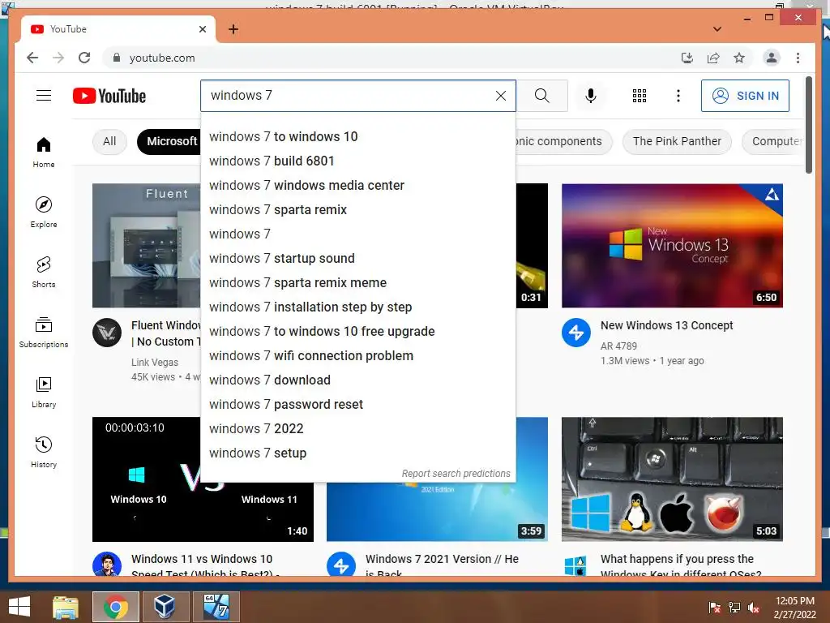Screen dimensions: 830x623
Task: Choose suggestion 'windows 7 setup'
Action: [x=357, y=453]
